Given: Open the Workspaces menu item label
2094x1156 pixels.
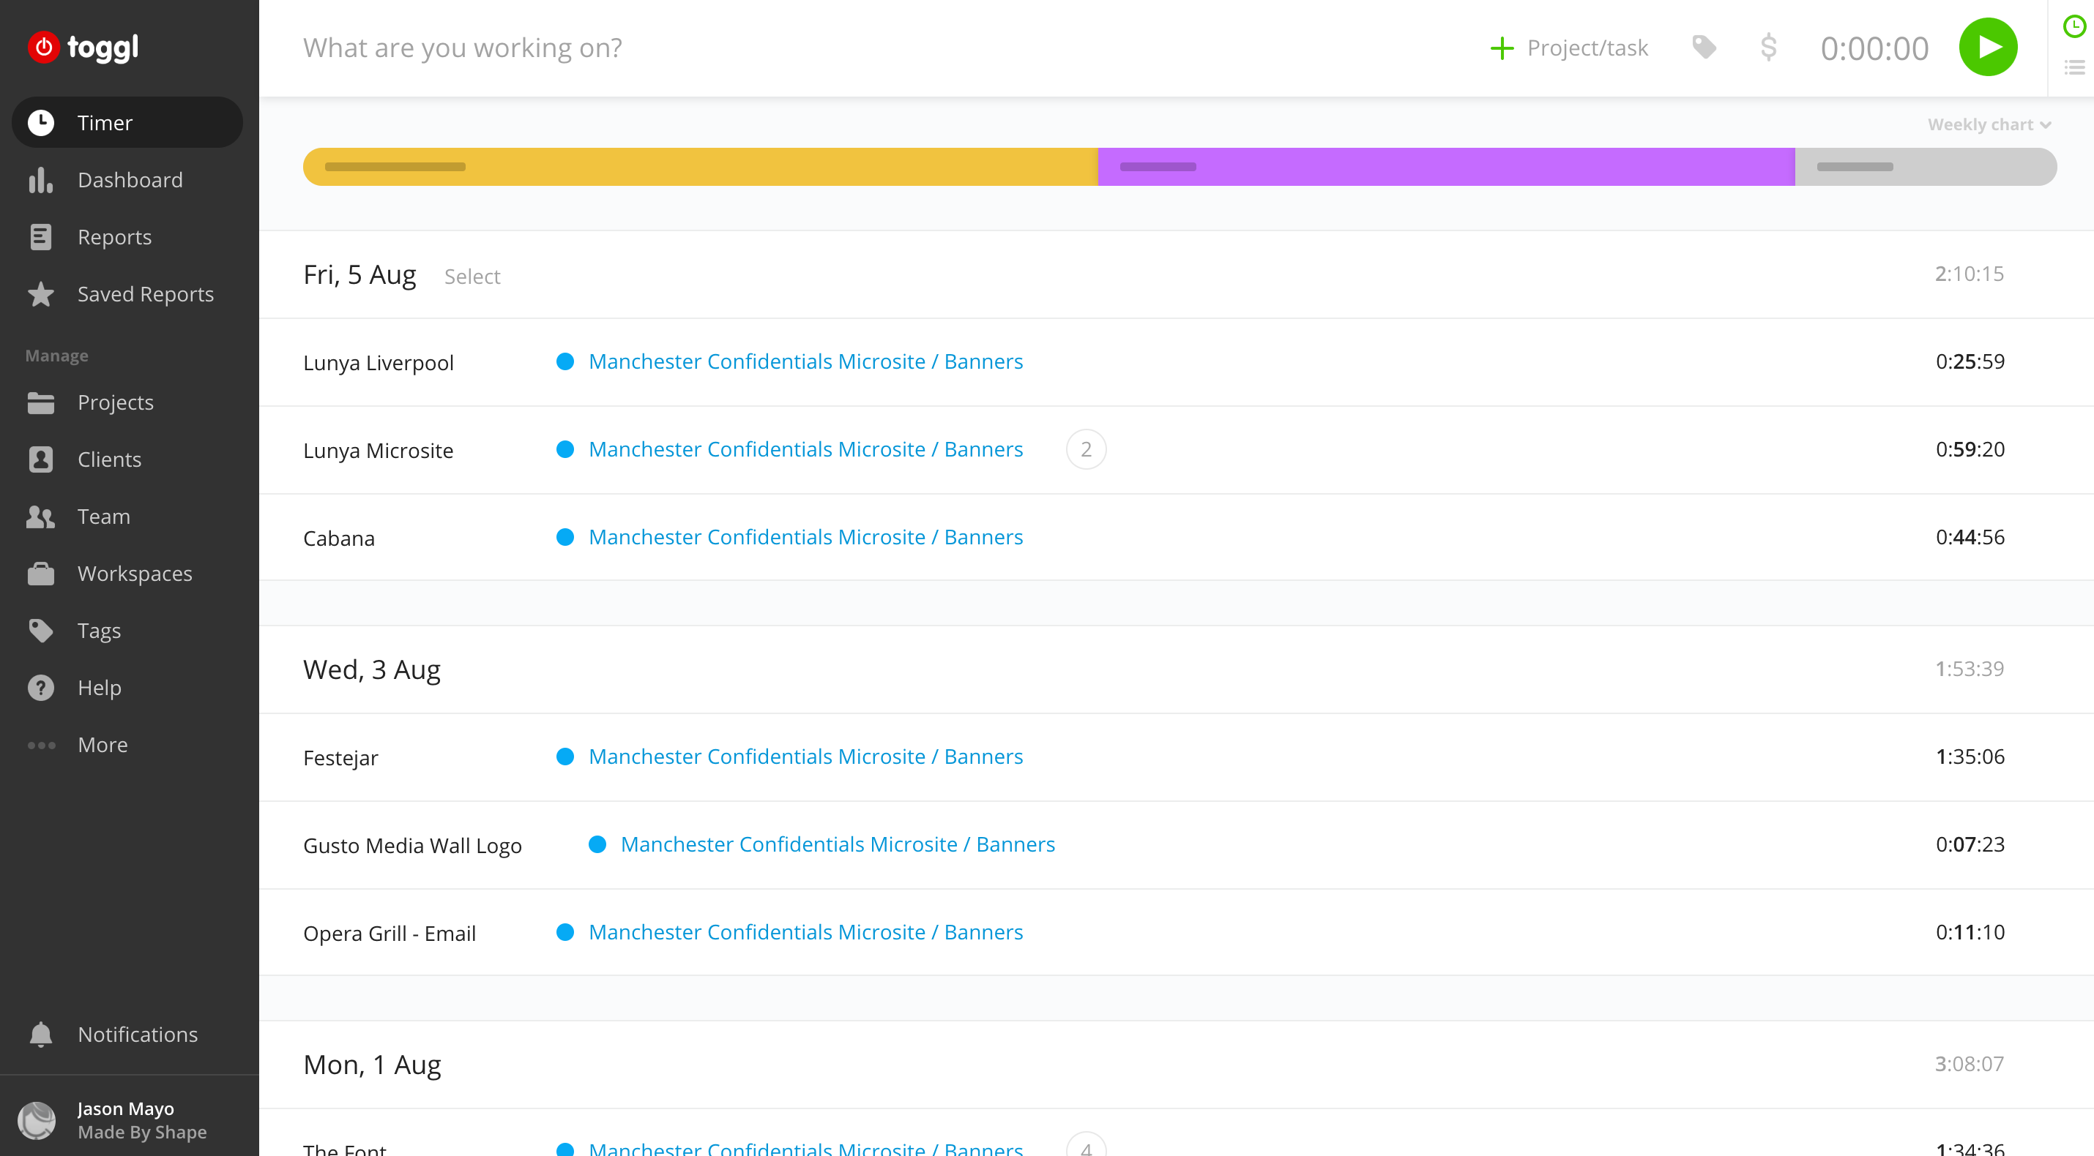Looking at the screenshot, I should click(x=135, y=574).
